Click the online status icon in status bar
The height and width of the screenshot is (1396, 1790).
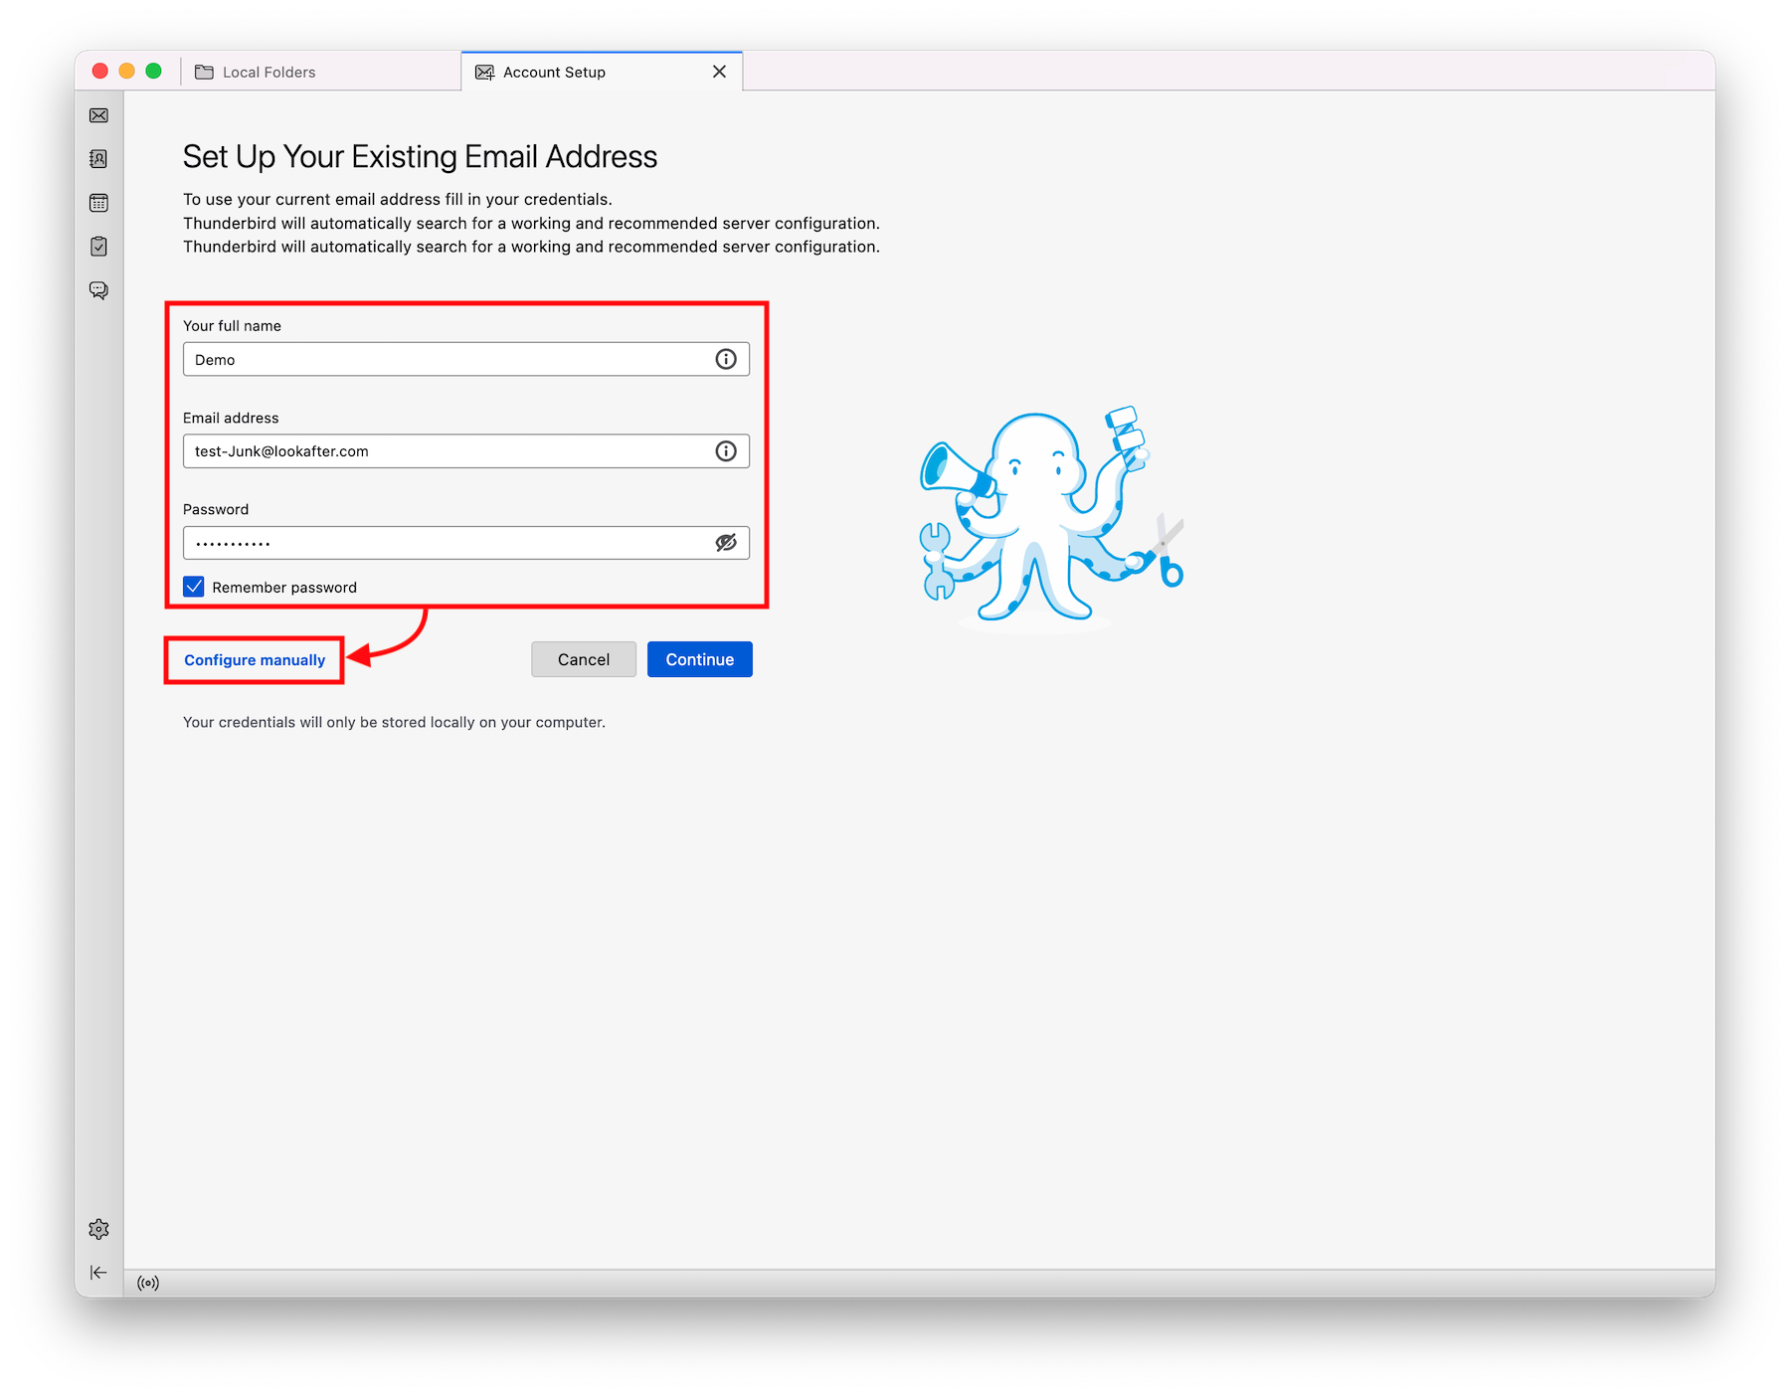pos(148,1283)
